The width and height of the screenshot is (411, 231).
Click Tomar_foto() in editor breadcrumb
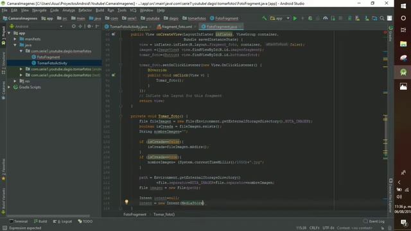click(x=164, y=214)
